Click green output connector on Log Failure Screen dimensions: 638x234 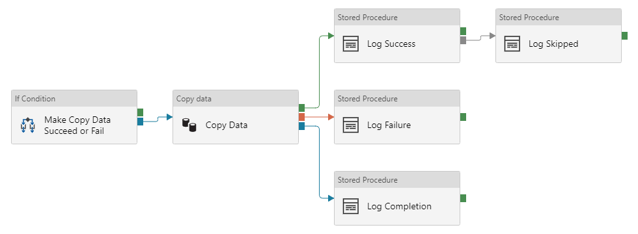463,117
